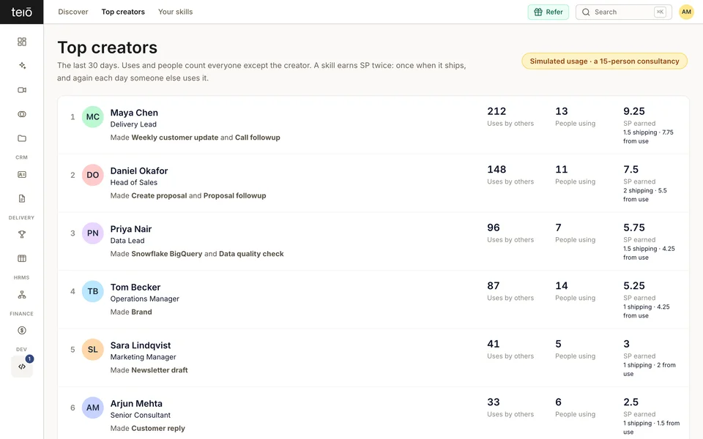
Task: Click the magnifier icon in search box
Action: pos(586,12)
